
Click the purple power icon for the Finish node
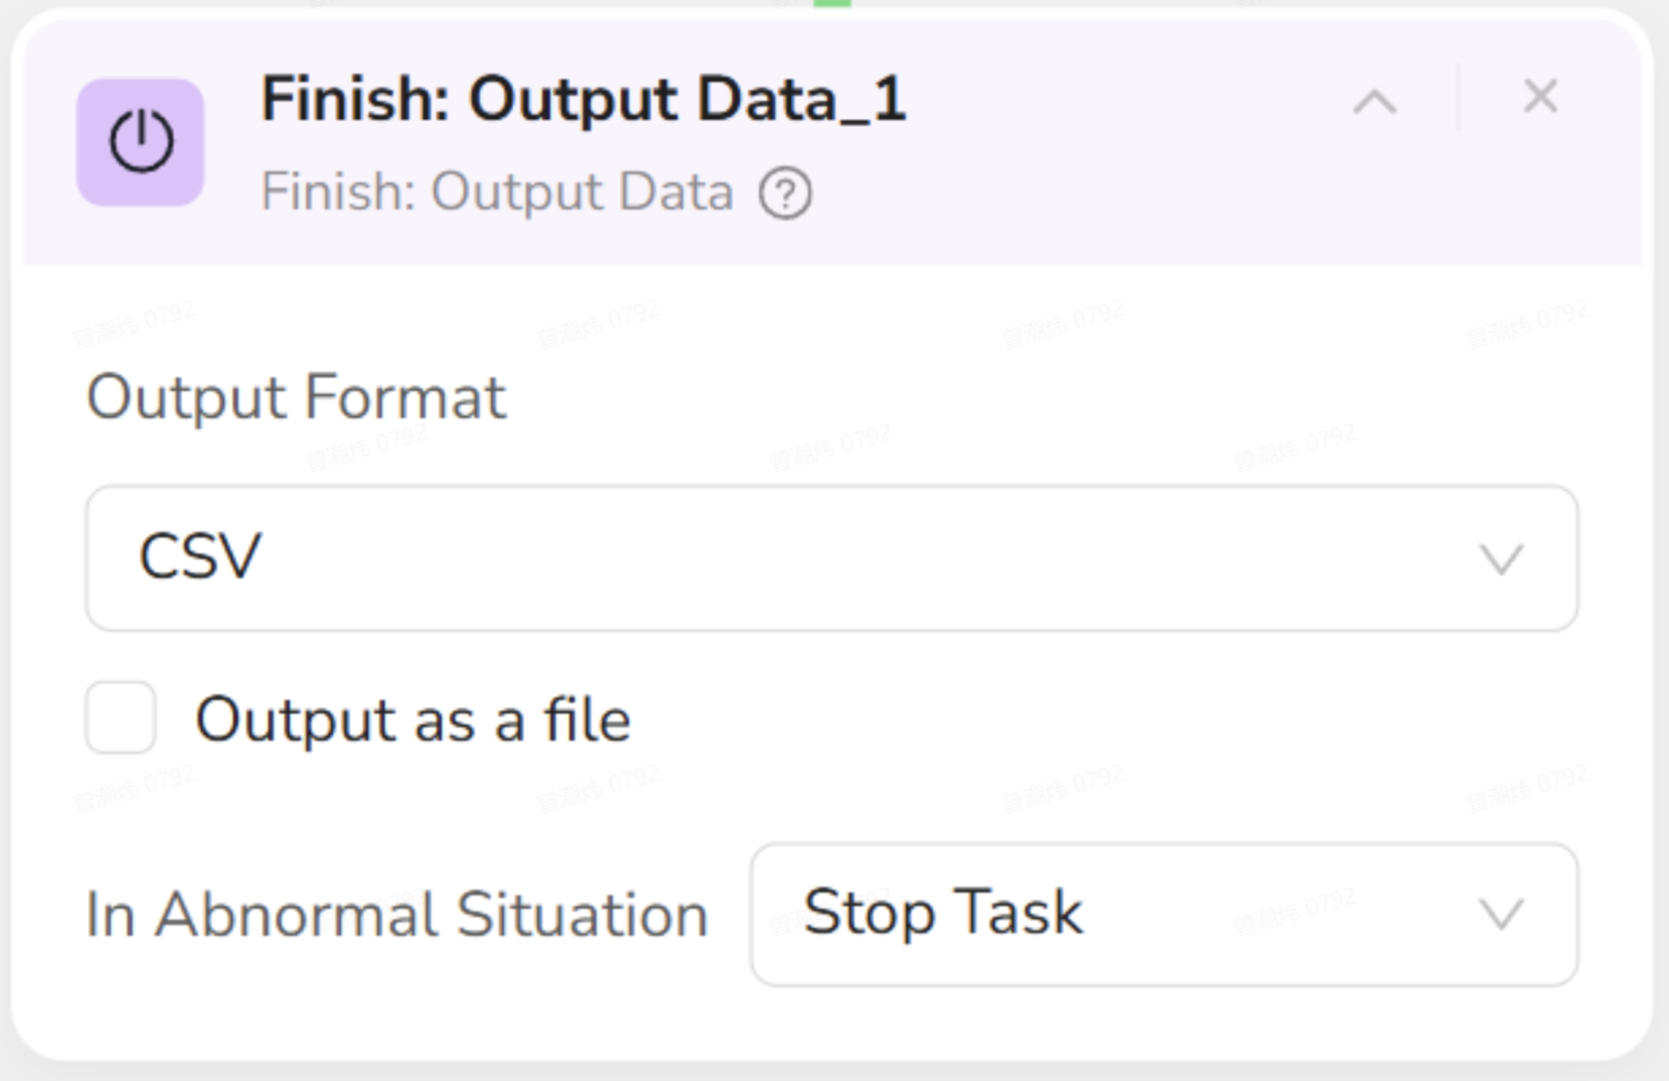click(141, 143)
